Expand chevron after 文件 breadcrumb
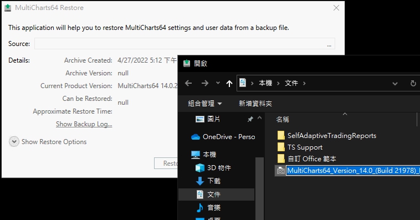Image resolution: width=420 pixels, height=220 pixels. 304,83
